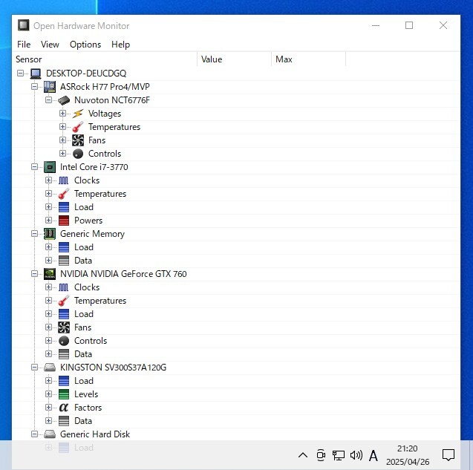Image resolution: width=473 pixels, height=470 pixels.
Task: Open the File menu
Action: [x=24, y=45]
